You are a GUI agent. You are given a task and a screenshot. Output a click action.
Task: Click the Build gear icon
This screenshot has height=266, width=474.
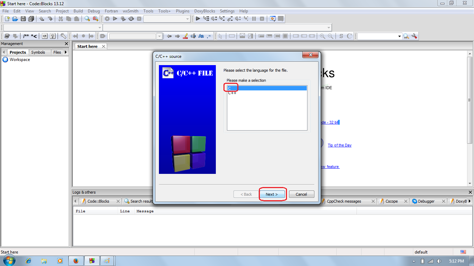107,19
